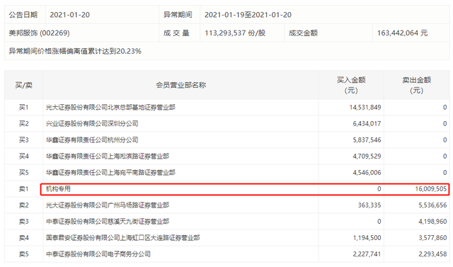453x267 pixels.
Task: Click the 买3 rank label
Action: (x=23, y=140)
